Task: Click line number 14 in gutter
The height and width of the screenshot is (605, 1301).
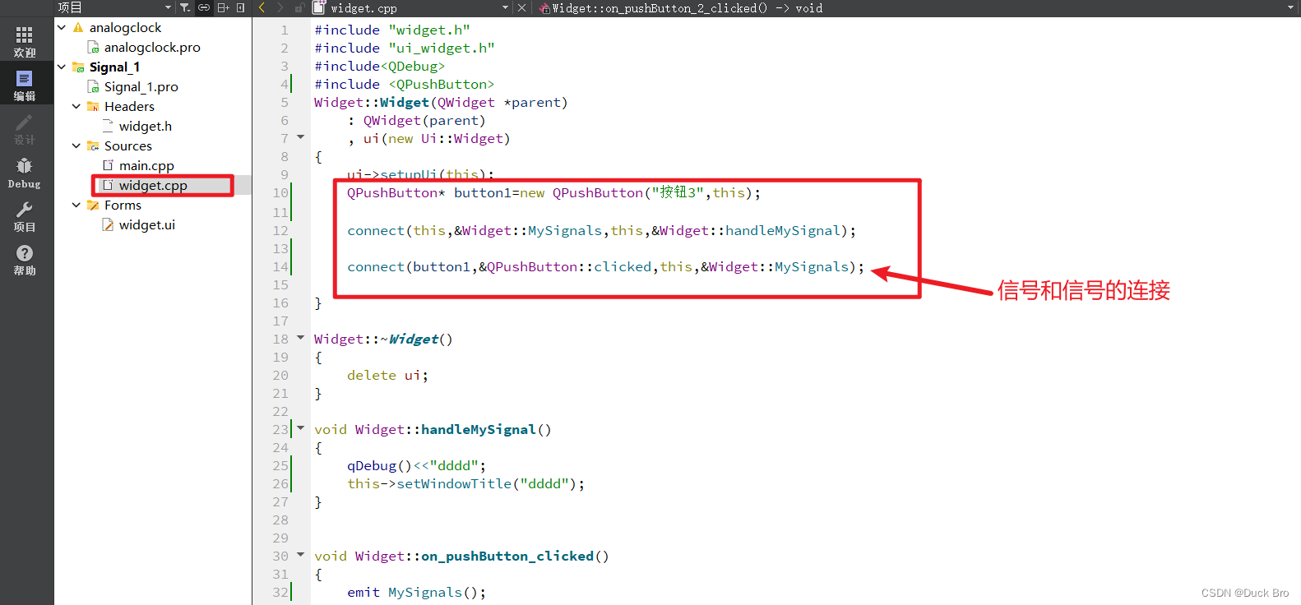Action: pos(280,266)
